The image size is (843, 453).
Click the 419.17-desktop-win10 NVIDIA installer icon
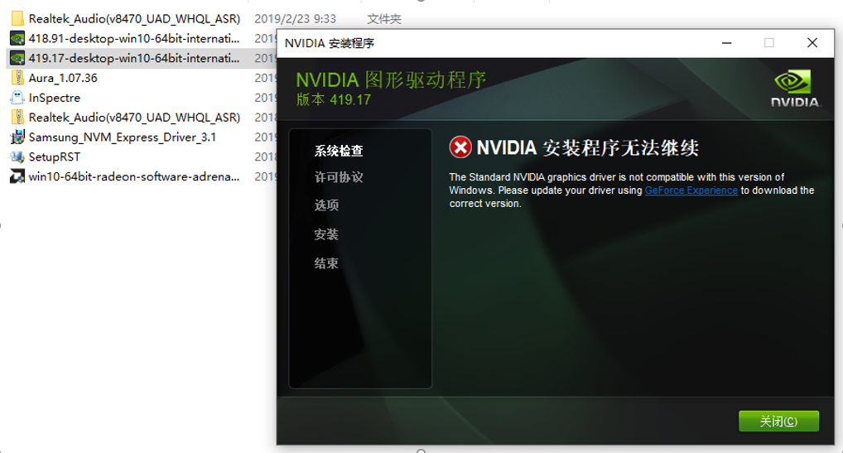pos(17,58)
